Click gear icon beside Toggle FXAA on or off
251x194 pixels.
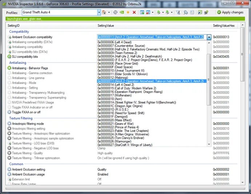pos(9,112)
